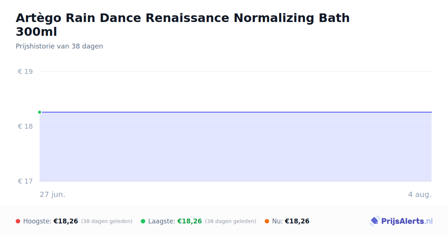This screenshot has width=448, height=235.
Task: Click the PrijsAlerts price tag logo icon
Action: pyautogui.click(x=374, y=221)
